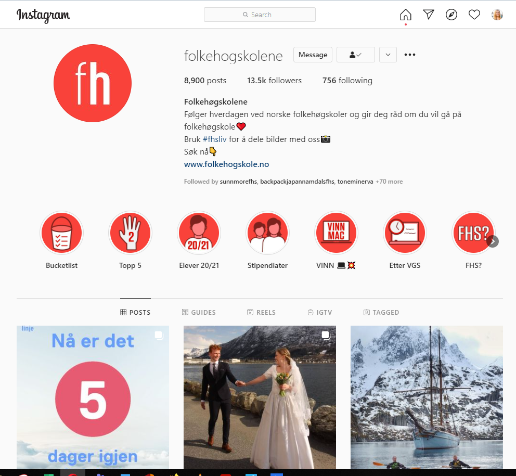The image size is (516, 476).
Task: Expand suggested accounts chevron dropdown
Action: pyautogui.click(x=388, y=55)
